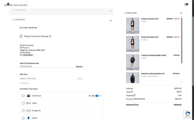Click the Original Stirling Parka Fur title
This screenshot has height=120, width=194.
153,74
